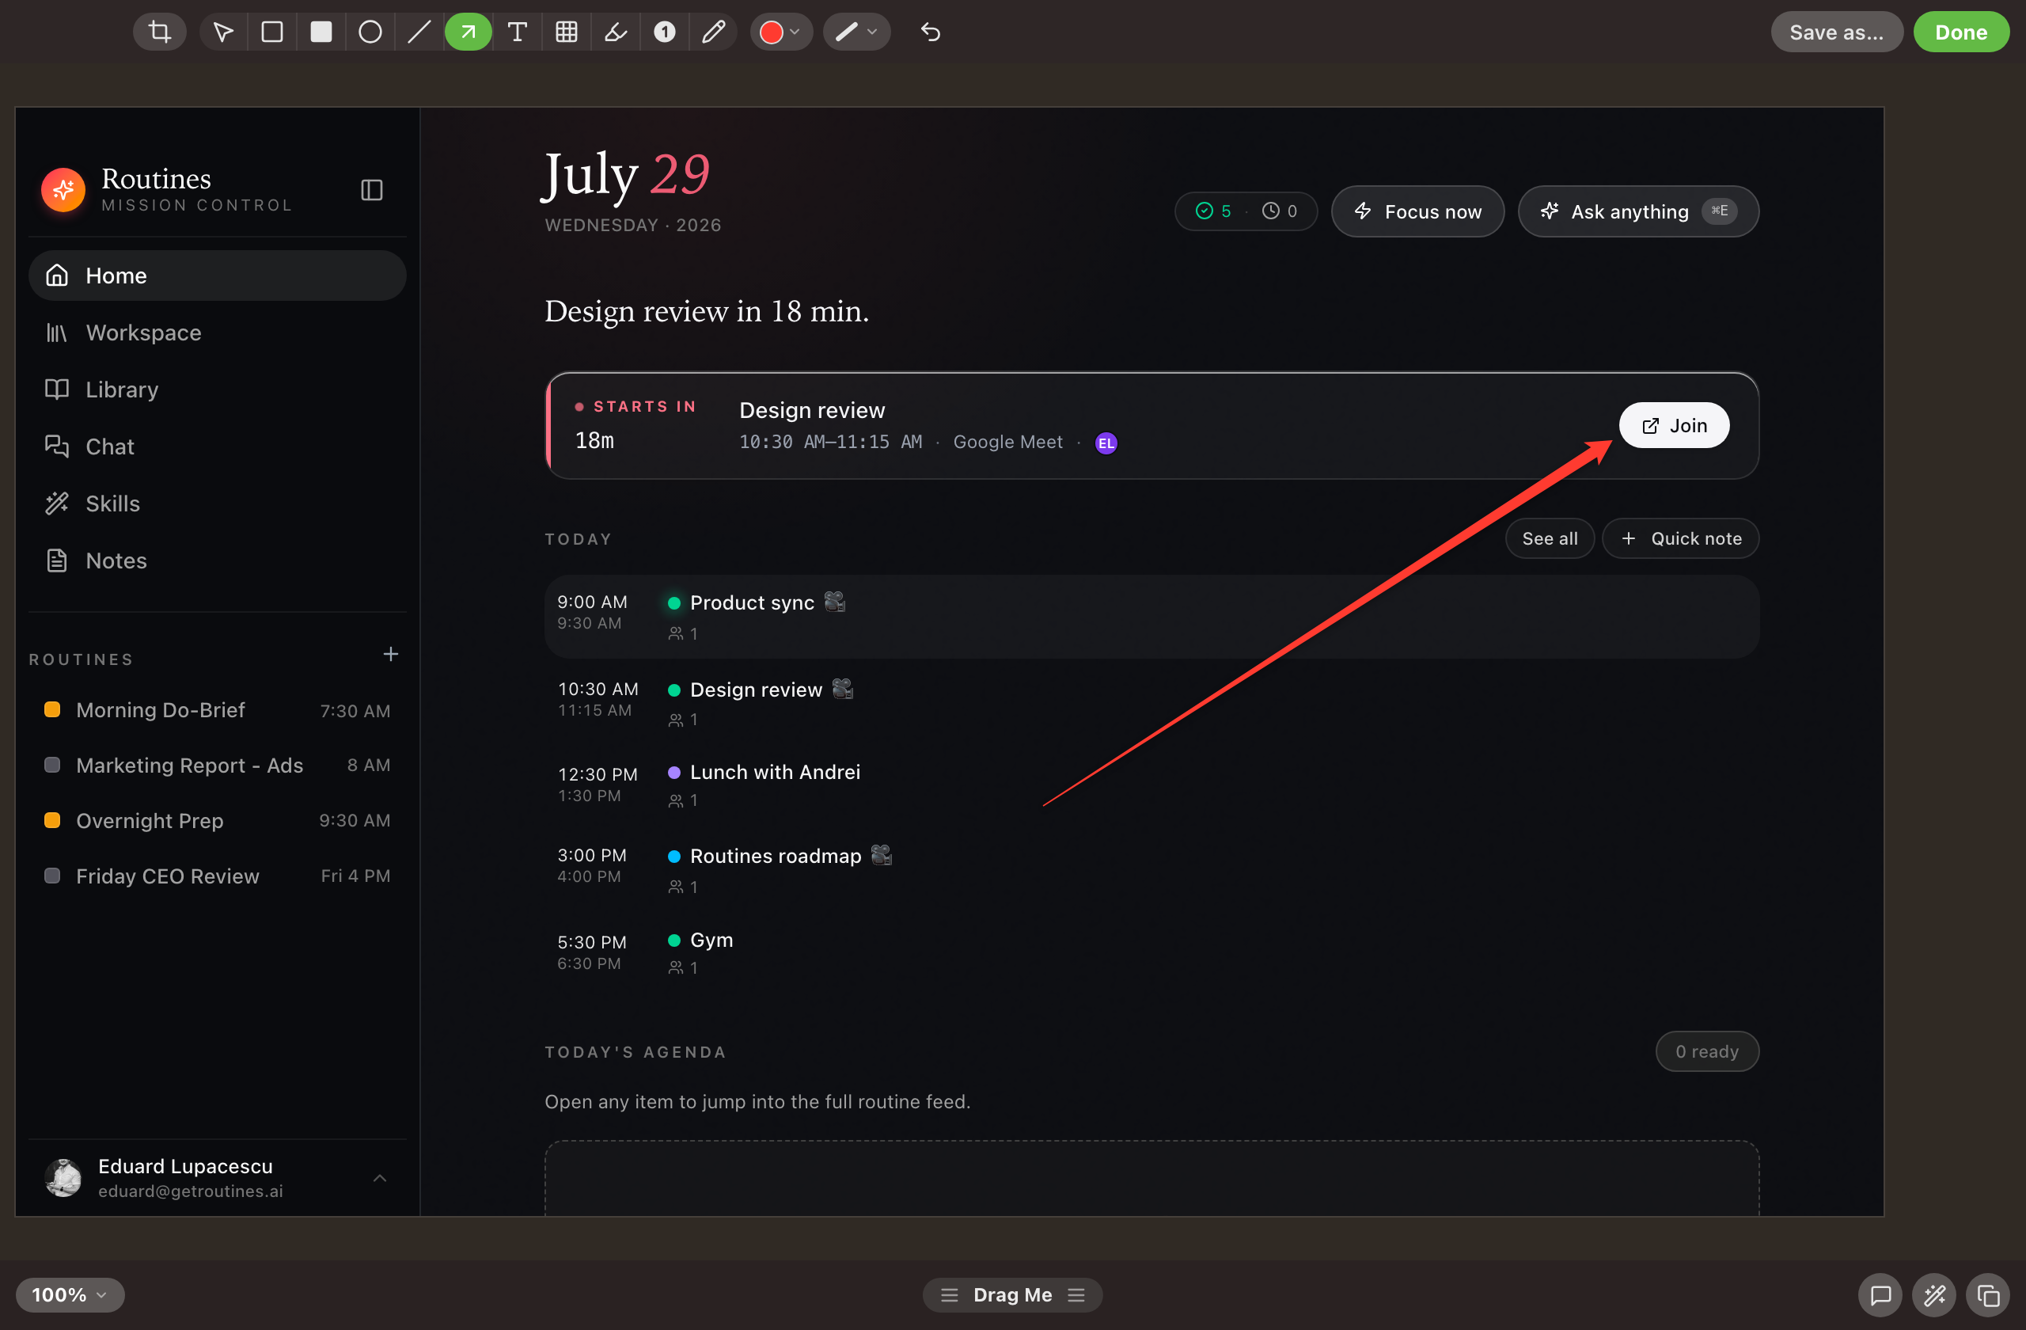This screenshot has height=1330, width=2026.
Task: Click Eduard Lupacescu profile avatar
Action: point(63,1179)
